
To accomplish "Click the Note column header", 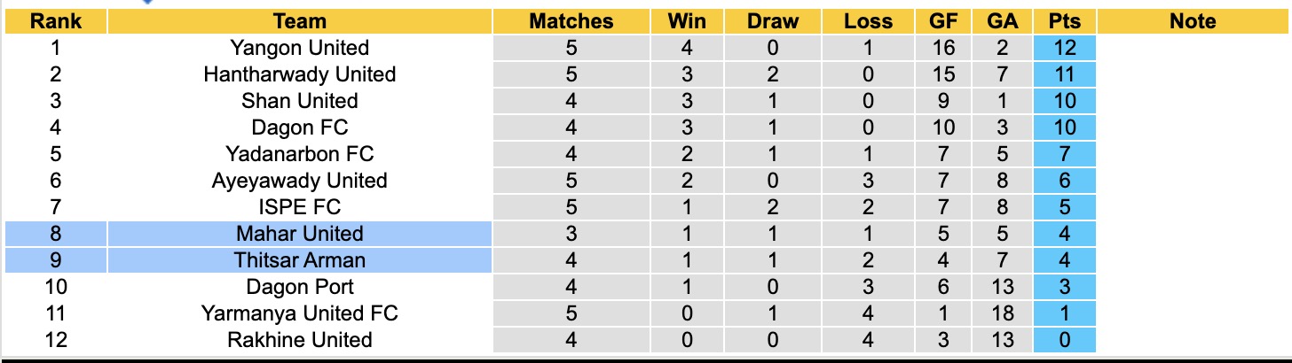I will pyautogui.click(x=1193, y=21).
